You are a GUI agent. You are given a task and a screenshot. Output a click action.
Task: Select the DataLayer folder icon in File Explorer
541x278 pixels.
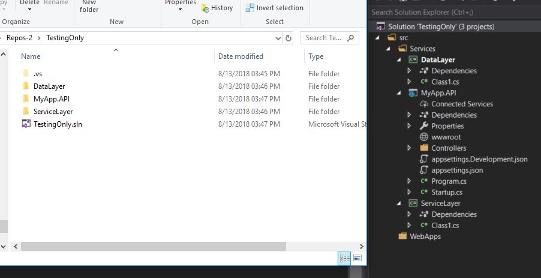26,86
